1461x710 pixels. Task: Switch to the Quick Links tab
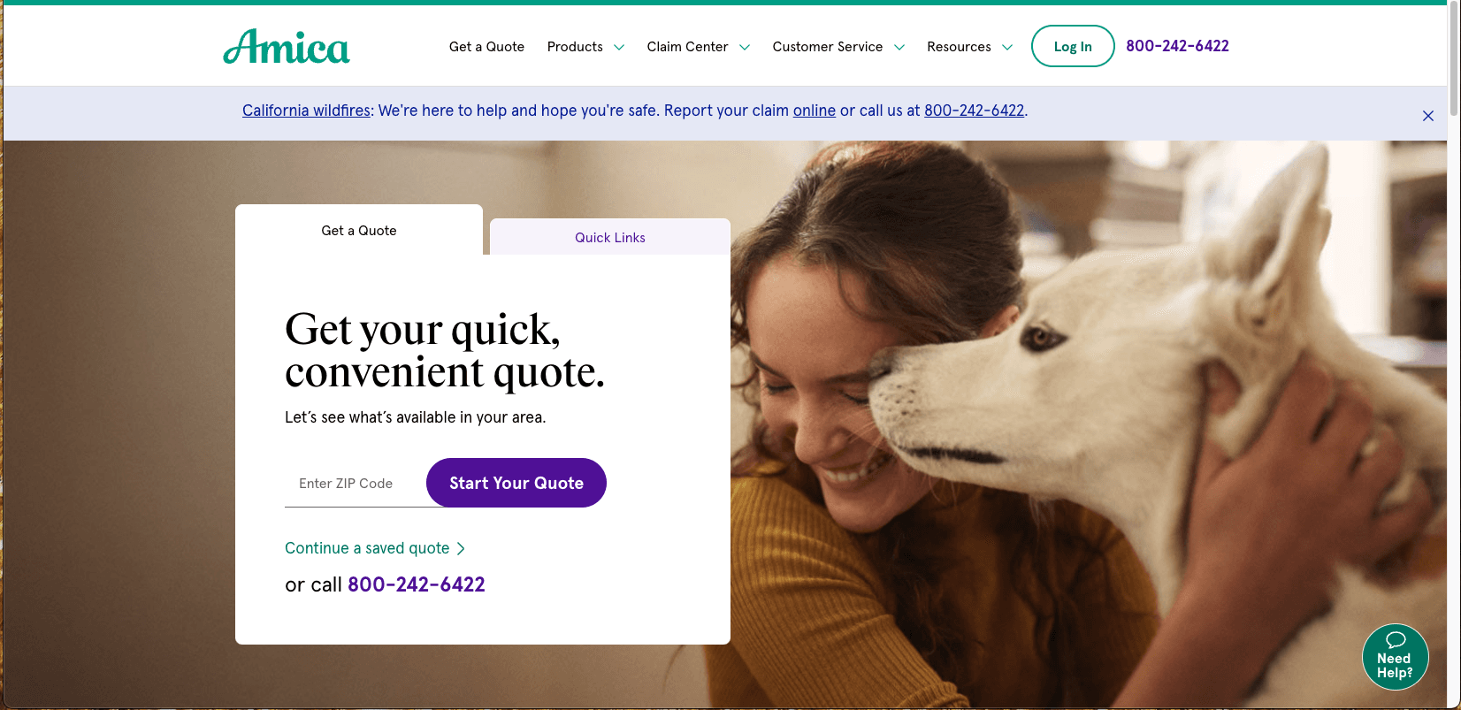pos(610,237)
